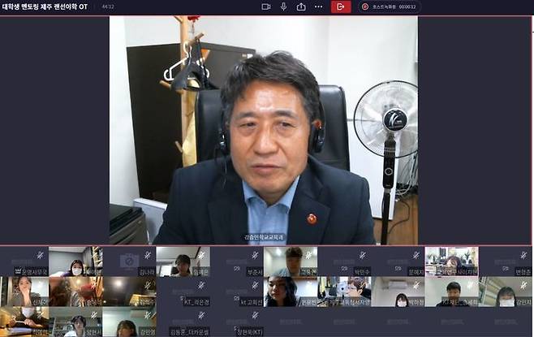Leave the meeting with the red exit button
This screenshot has height=337, width=534.
[x=341, y=6]
